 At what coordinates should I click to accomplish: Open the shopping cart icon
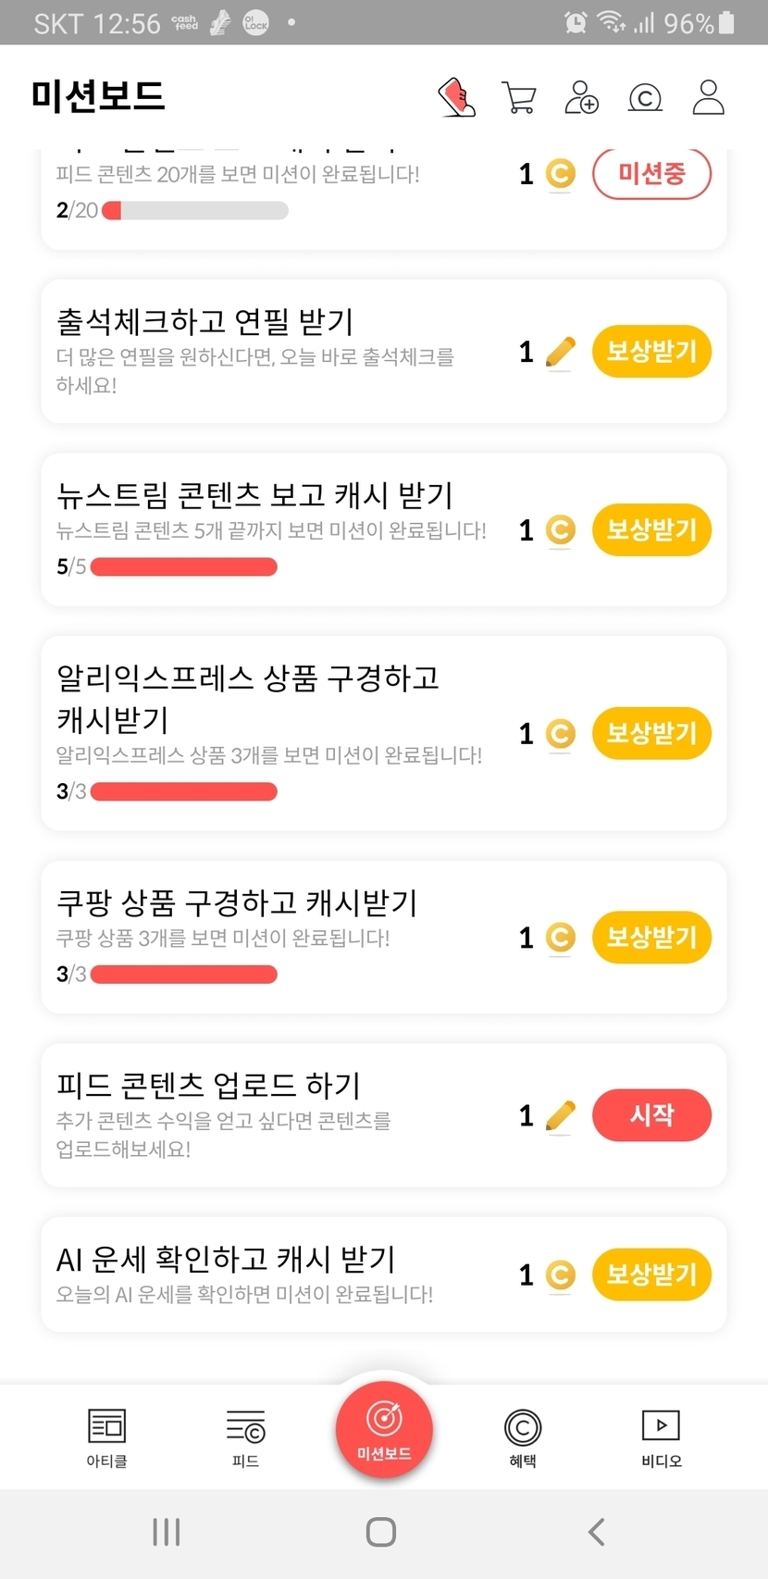point(519,97)
